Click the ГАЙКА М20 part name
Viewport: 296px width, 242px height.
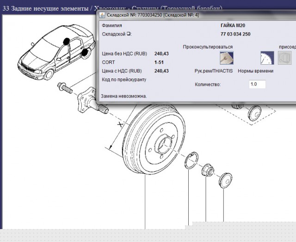pos(233,25)
